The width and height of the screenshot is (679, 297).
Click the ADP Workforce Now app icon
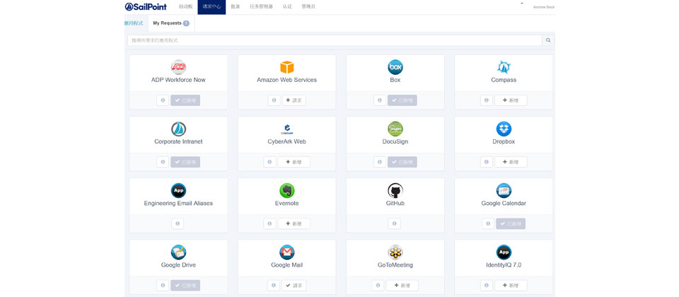(178, 67)
